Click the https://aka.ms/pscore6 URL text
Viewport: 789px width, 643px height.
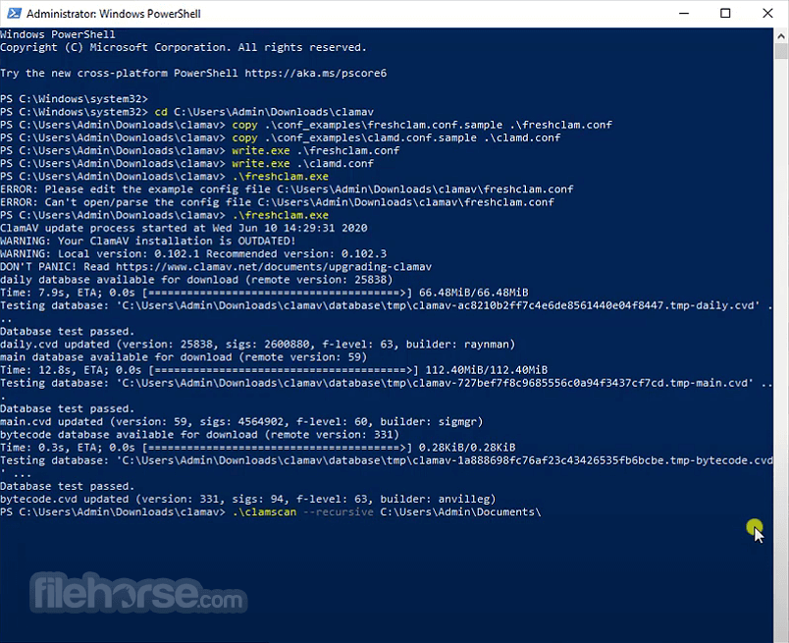pyautogui.click(x=315, y=73)
